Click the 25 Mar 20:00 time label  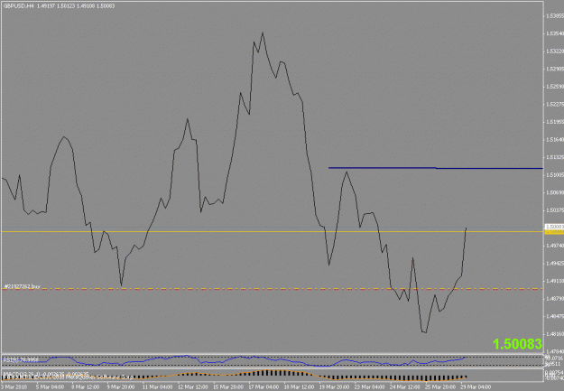tap(439, 387)
